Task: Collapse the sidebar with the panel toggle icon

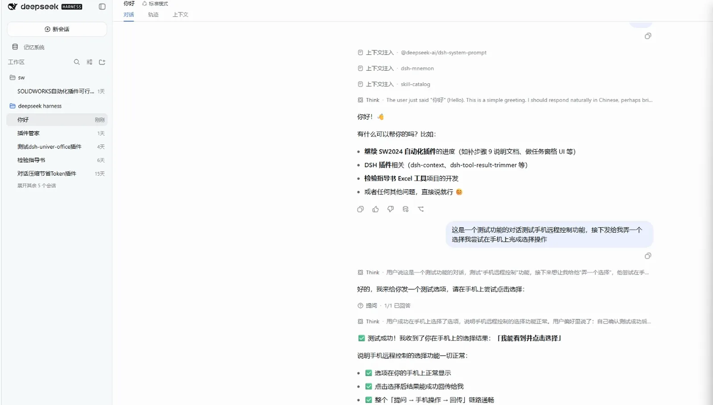Action: tap(102, 7)
